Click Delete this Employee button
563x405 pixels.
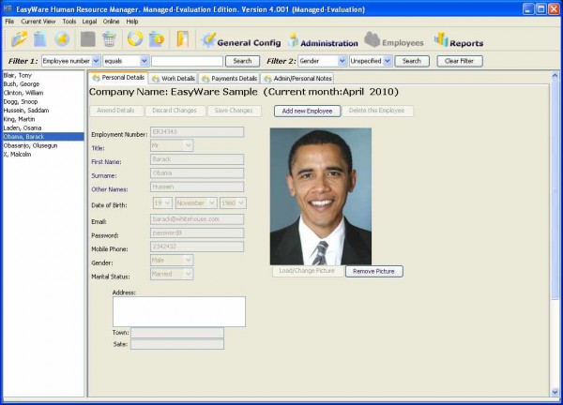point(376,111)
